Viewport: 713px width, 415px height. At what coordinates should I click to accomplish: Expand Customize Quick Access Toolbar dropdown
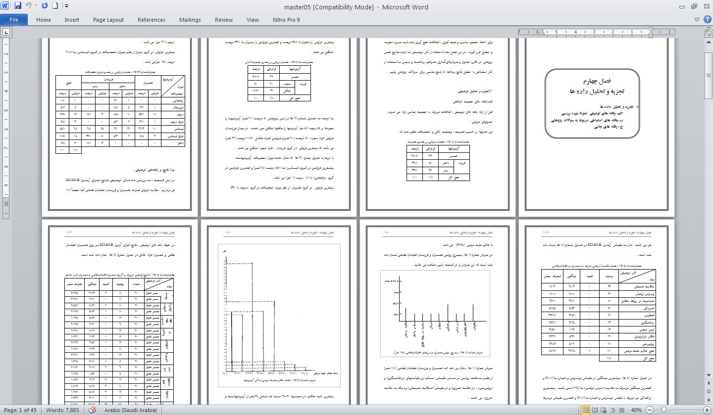coord(66,6)
